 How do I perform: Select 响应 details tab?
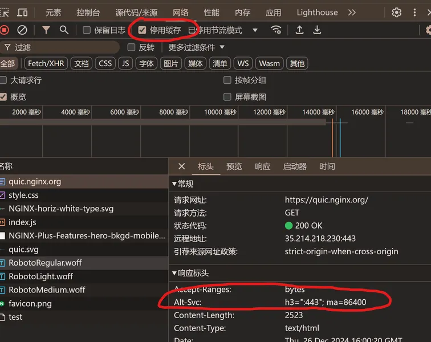click(263, 166)
